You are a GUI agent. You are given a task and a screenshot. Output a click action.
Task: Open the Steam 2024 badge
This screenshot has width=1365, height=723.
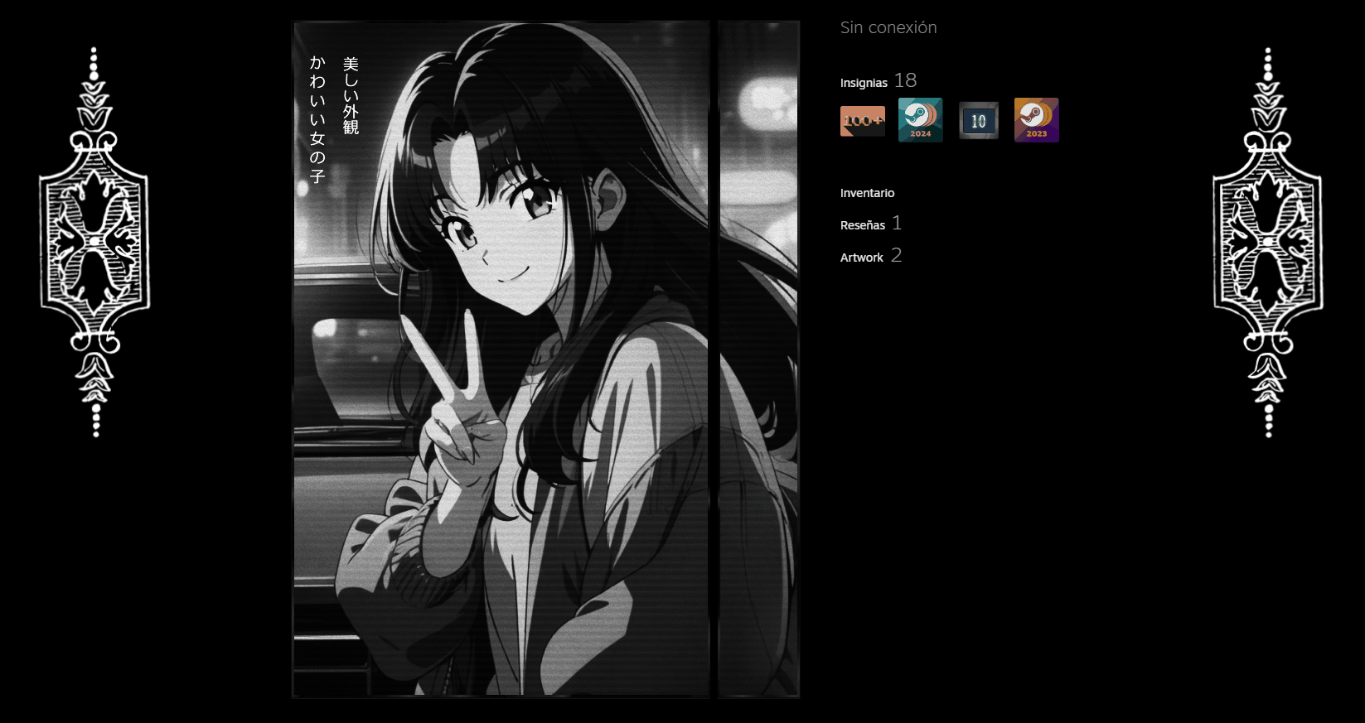[x=920, y=120]
